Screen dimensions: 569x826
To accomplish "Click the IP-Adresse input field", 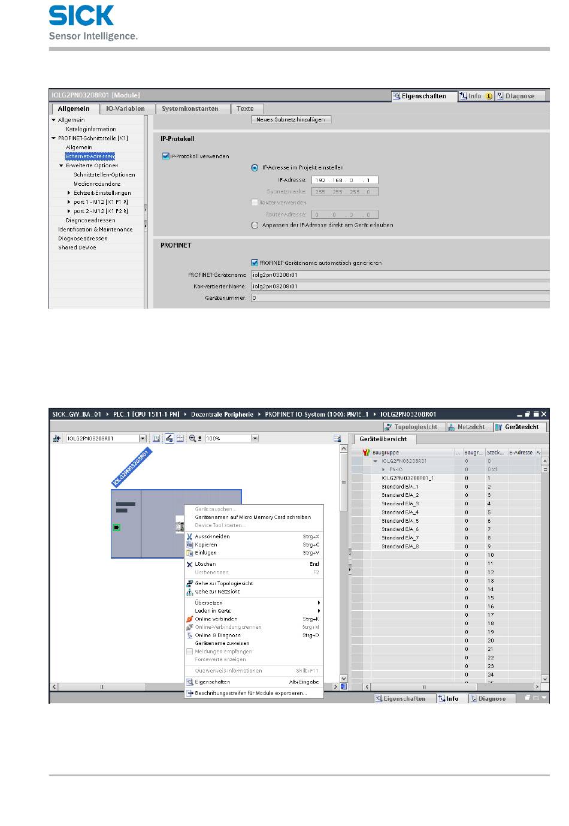I will click(x=345, y=180).
